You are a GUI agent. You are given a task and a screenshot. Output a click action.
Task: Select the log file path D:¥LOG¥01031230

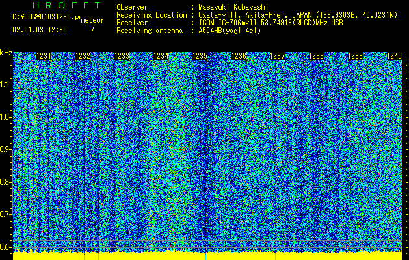click(x=44, y=17)
